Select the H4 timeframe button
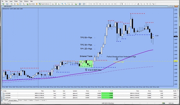Viewport: 180px width, 105px height. [x=106, y=4]
